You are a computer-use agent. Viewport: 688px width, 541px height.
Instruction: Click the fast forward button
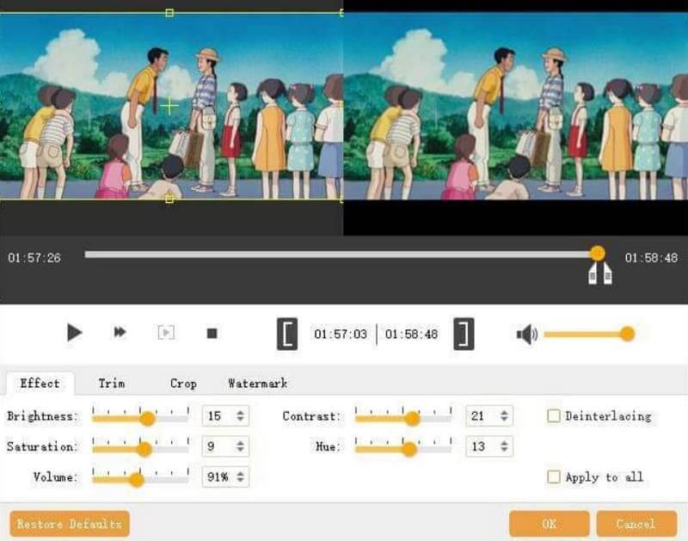(120, 332)
